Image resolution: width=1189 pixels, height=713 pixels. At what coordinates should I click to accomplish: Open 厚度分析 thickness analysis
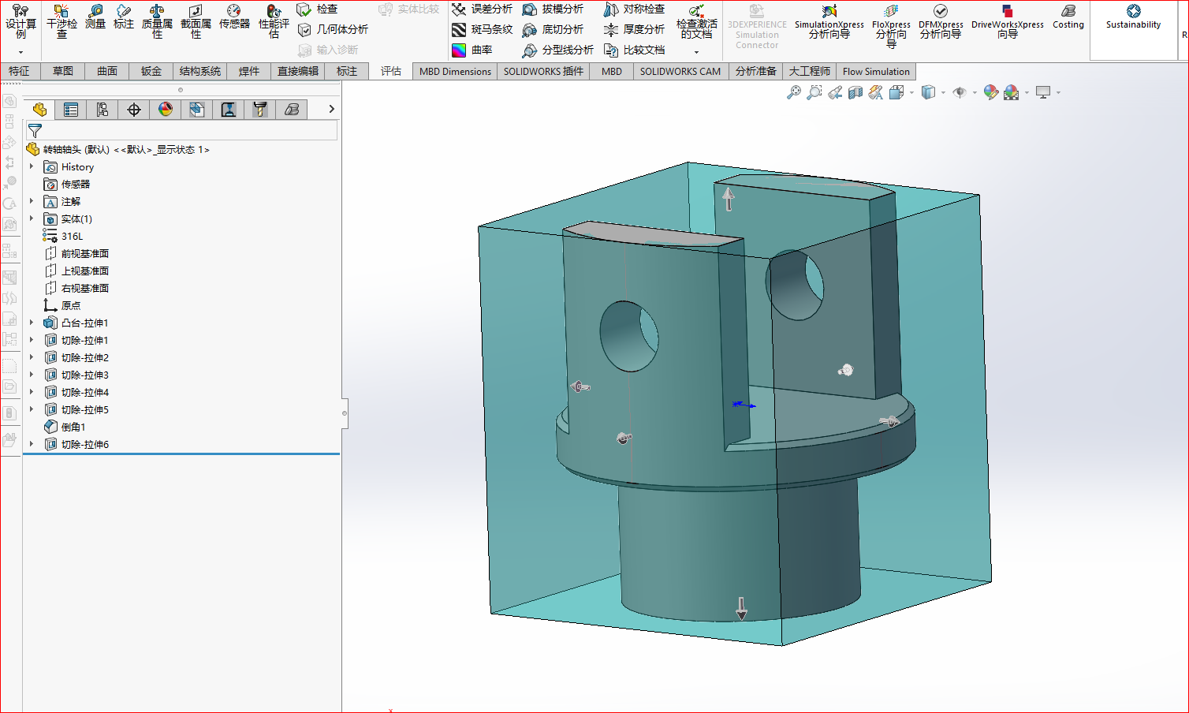pyautogui.click(x=635, y=29)
